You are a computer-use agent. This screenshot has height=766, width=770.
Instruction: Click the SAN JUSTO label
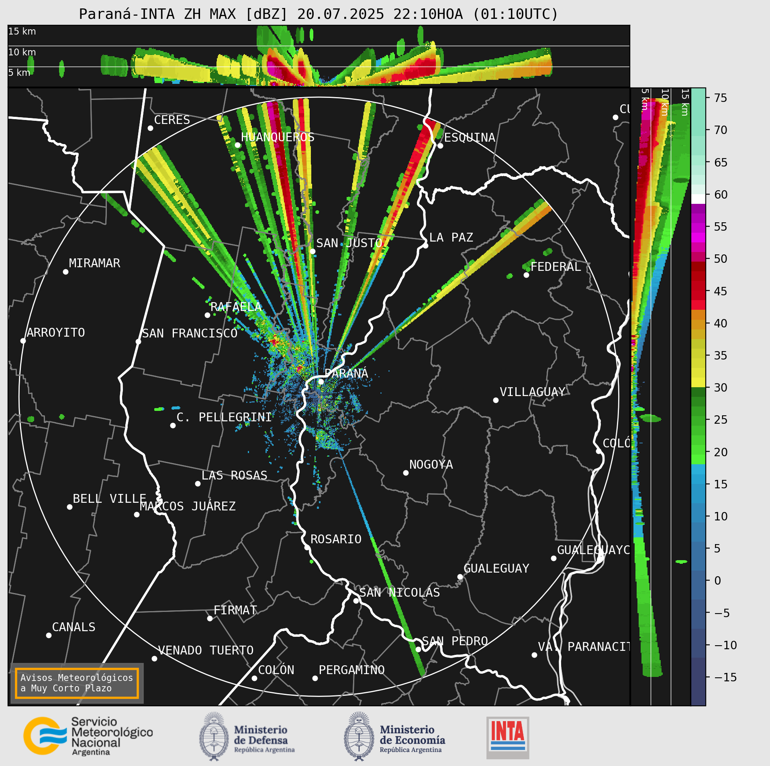tap(349, 243)
